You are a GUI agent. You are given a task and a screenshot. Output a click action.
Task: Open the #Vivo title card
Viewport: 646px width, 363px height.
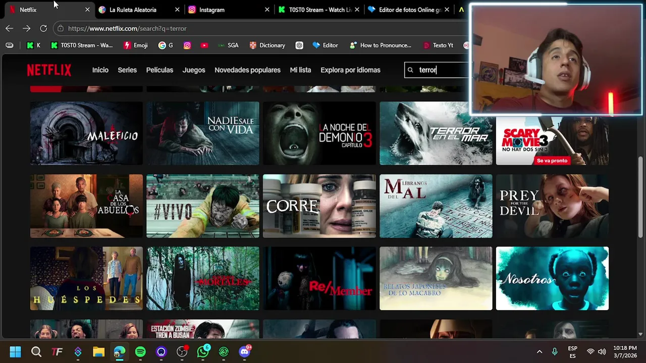203,206
